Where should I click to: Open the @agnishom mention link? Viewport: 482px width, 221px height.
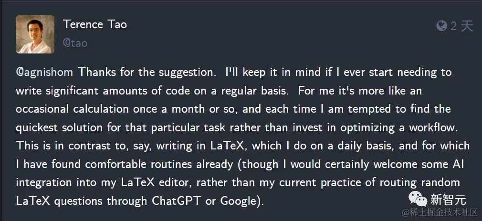pyautogui.click(x=44, y=73)
